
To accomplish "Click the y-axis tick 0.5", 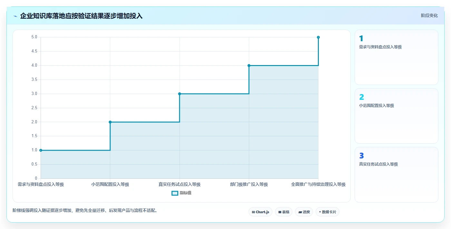I will tap(34, 164).
